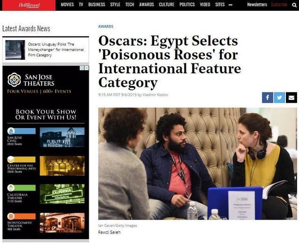Open the Uruguay Moneychanger article thumbnail
Viewport: 299px width, 243px height.
click(x=15, y=50)
